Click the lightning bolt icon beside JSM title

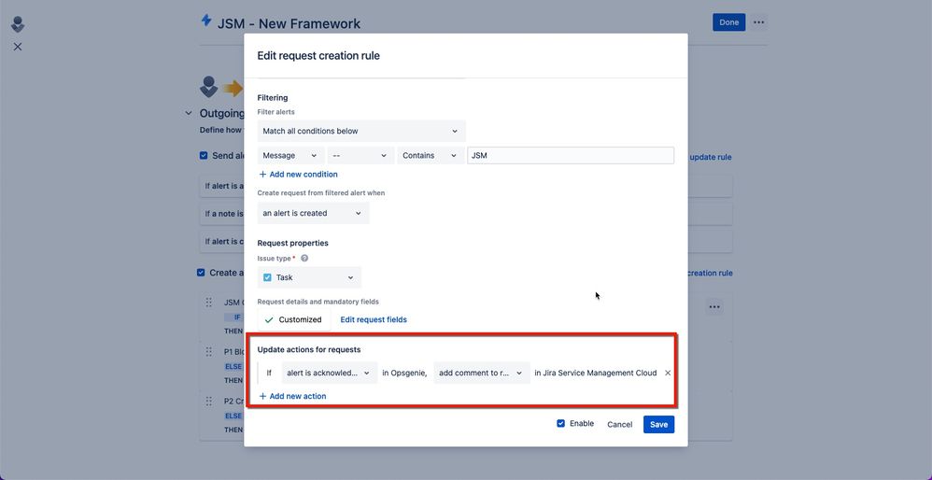point(206,21)
